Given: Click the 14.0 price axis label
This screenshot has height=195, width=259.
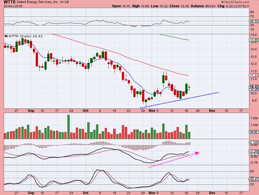Looking at the screenshot, I should 254,35.
